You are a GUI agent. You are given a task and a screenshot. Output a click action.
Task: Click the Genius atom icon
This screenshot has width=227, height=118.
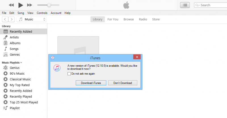pos(5,68)
